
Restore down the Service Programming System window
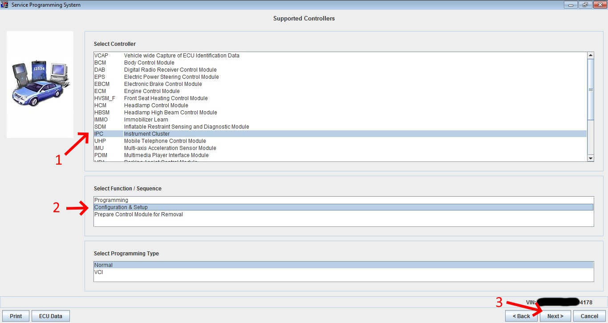coord(584,4)
